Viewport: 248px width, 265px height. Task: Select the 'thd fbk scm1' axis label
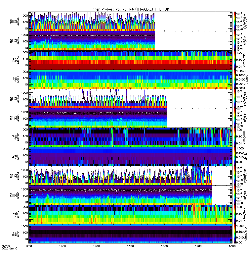pos(16,157)
